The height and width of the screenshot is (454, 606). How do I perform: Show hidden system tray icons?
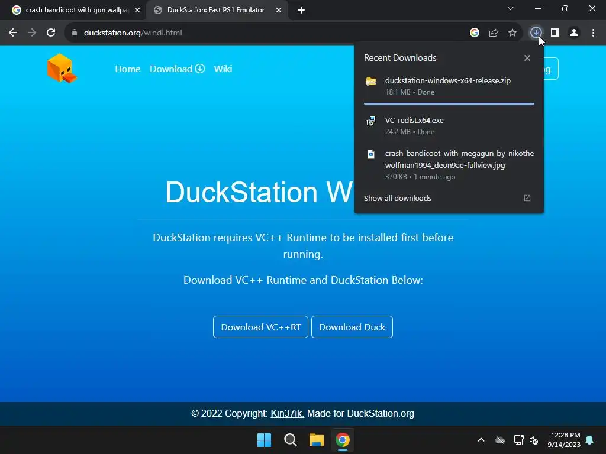coord(481,440)
